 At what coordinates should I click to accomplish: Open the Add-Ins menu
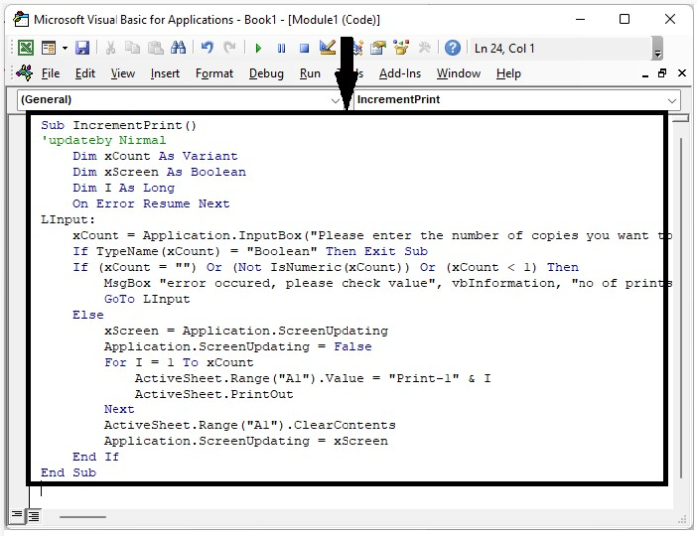[x=400, y=74]
